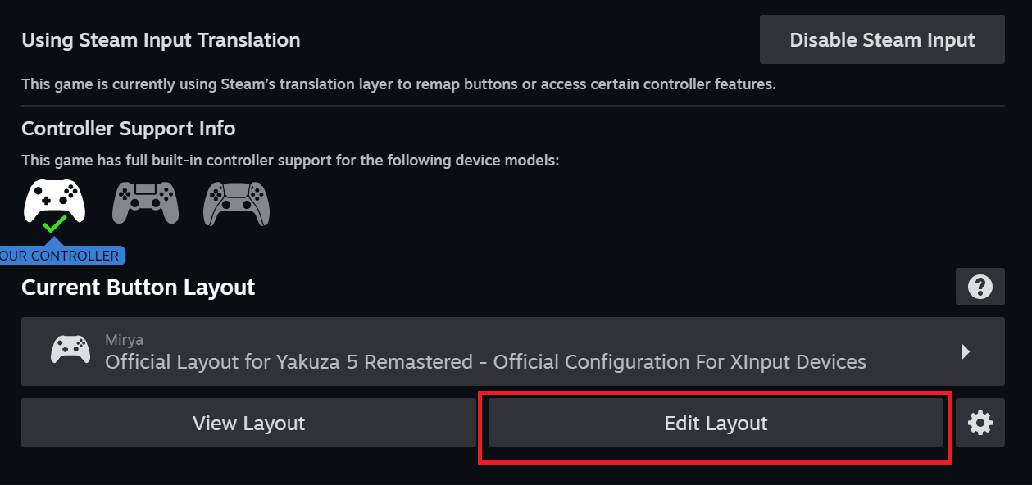Click controller icon beside the Mirya layout
This screenshot has height=485, width=1032.
click(x=70, y=351)
